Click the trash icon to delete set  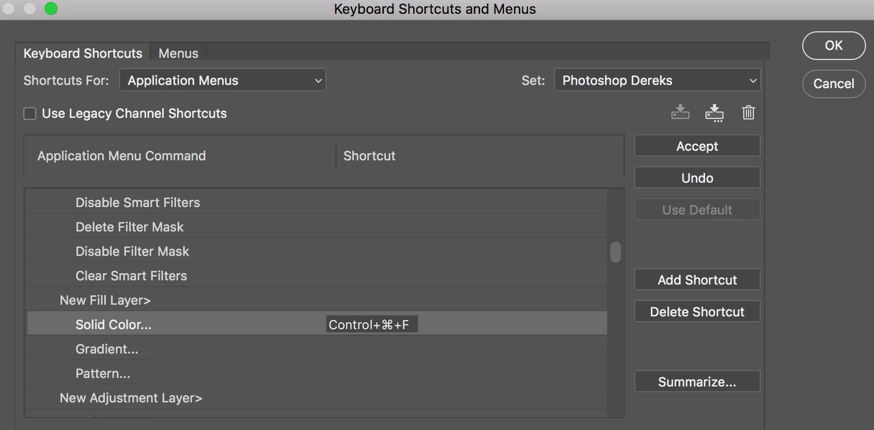pos(748,113)
